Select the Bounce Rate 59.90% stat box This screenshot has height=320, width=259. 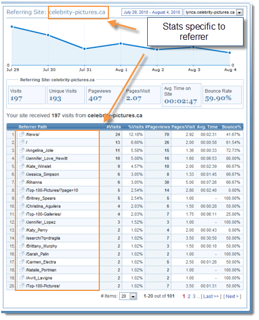coord(222,95)
